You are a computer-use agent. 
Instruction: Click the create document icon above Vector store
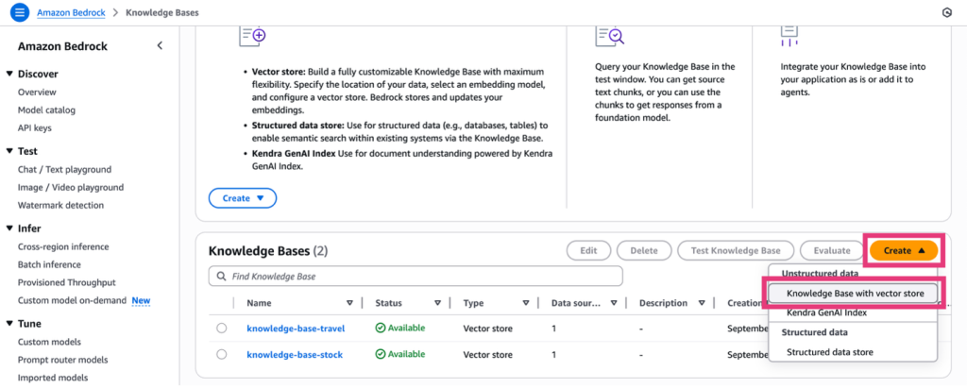click(252, 35)
